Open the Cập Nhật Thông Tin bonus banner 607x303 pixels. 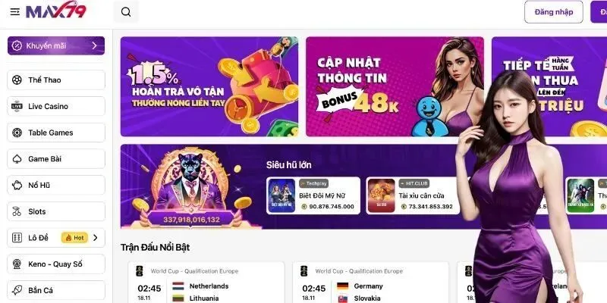click(x=395, y=86)
